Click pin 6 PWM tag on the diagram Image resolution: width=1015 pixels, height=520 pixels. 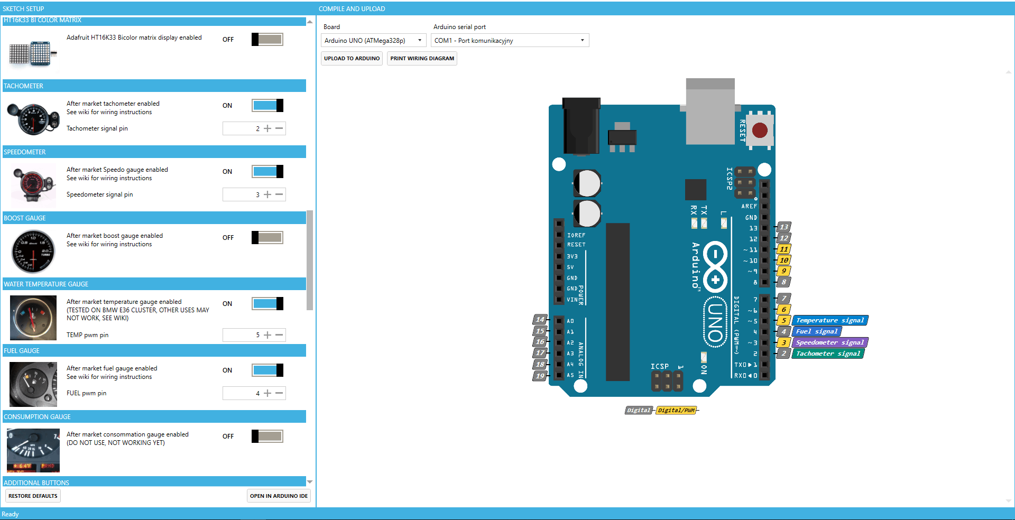784,309
